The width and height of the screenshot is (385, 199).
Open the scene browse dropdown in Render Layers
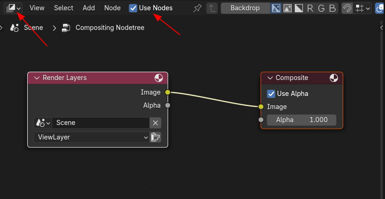[43, 123]
